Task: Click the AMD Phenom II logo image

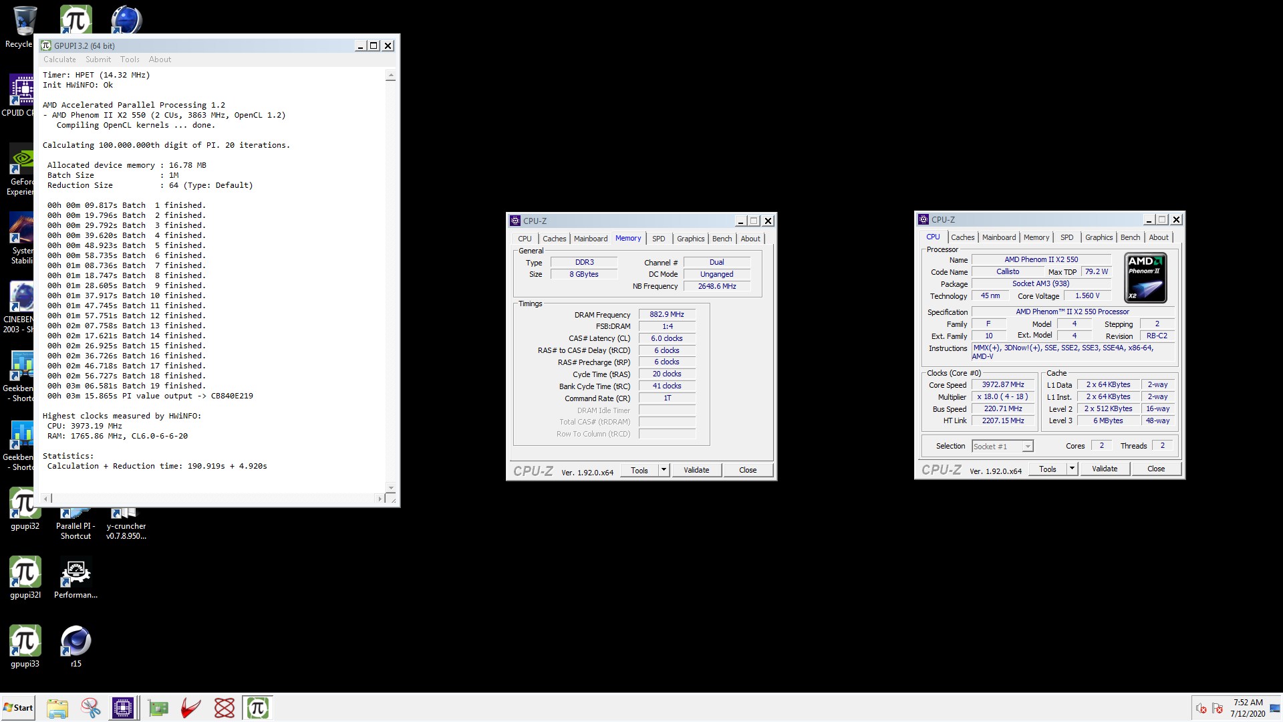Action: (1145, 277)
